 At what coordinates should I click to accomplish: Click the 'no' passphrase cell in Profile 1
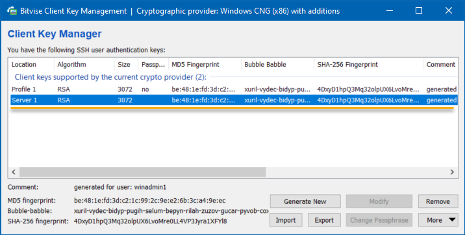point(145,89)
